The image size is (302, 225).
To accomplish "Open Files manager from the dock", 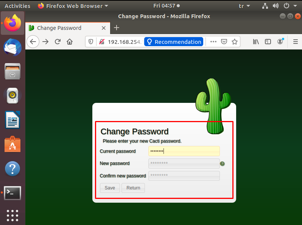I will tap(12, 71).
